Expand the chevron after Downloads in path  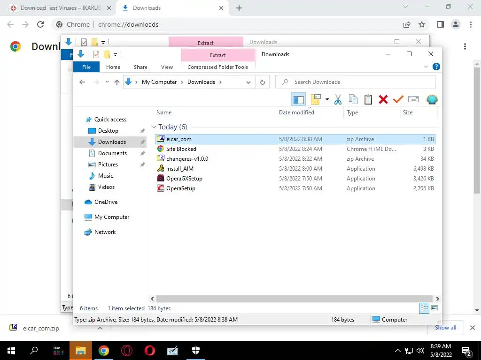click(220, 82)
